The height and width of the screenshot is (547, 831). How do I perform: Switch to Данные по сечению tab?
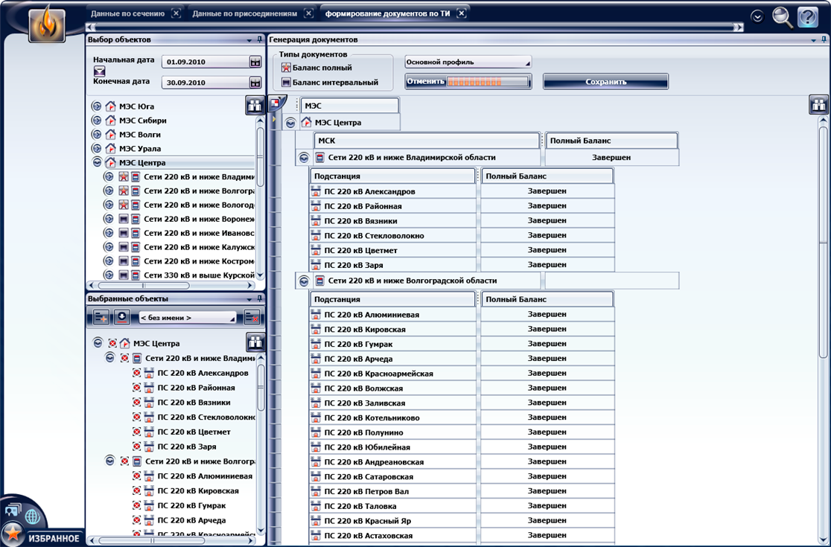coord(128,13)
